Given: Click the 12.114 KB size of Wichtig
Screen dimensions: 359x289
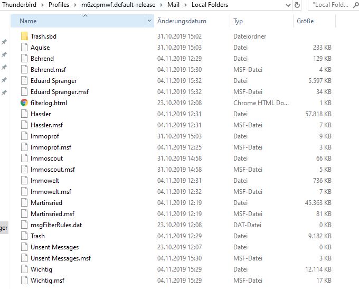Looking at the screenshot, I should pyautogui.click(x=318, y=269).
